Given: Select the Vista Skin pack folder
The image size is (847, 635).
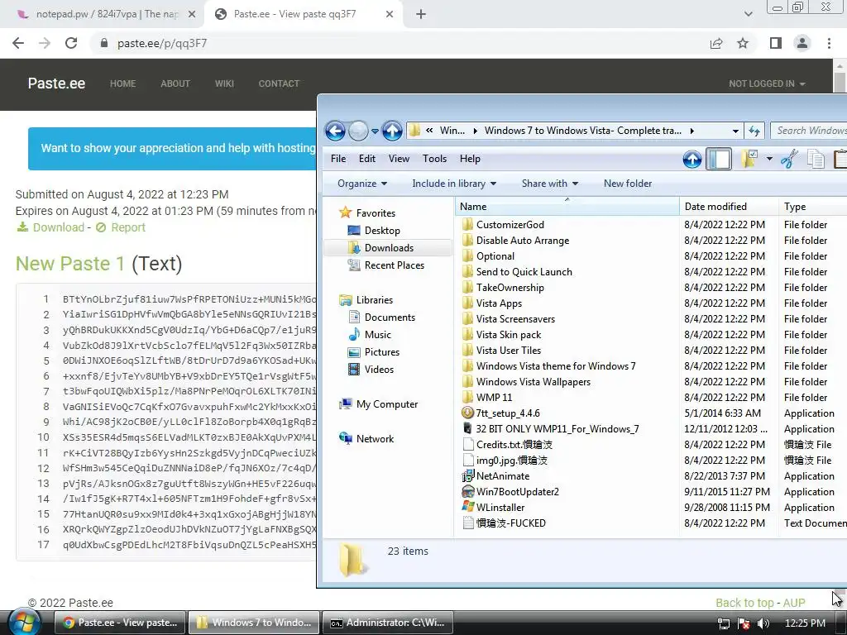Looking at the screenshot, I should coord(509,335).
